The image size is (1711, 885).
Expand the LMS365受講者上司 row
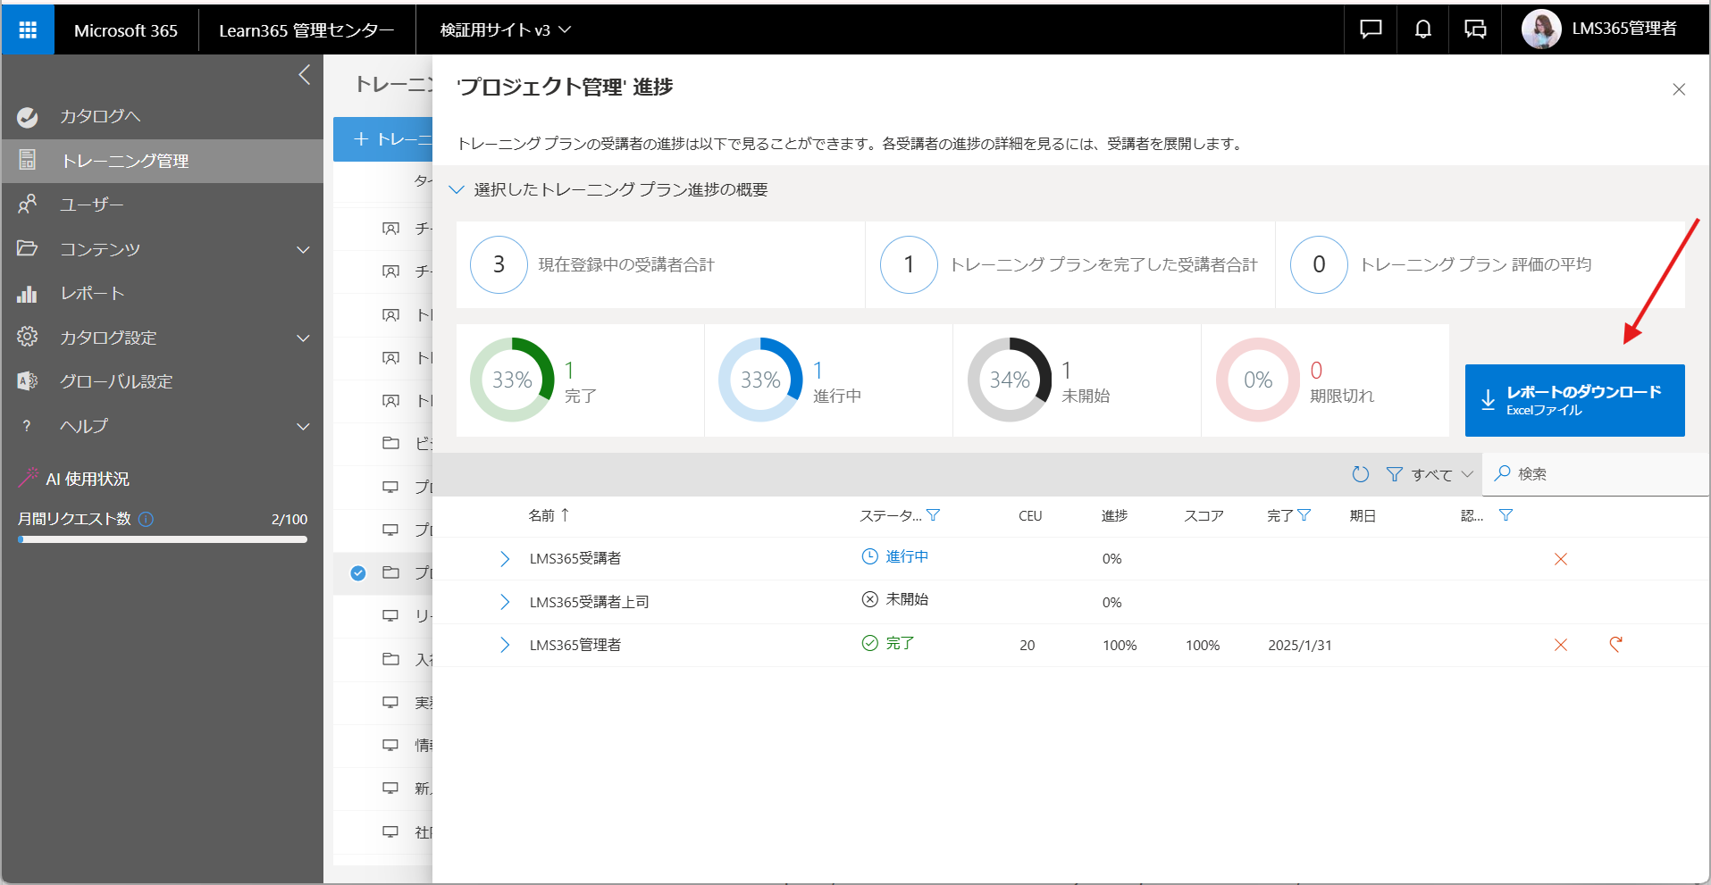pyautogui.click(x=505, y=602)
